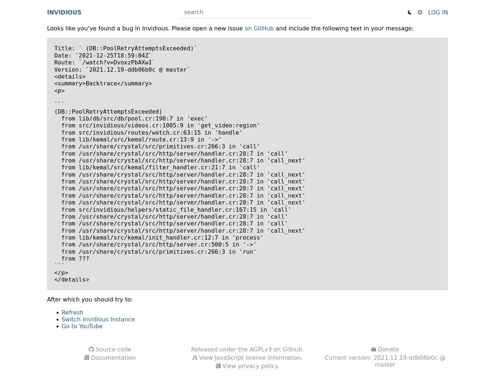The image size is (495, 380).
Task: Click the Documentation footer link
Action: coord(113,358)
